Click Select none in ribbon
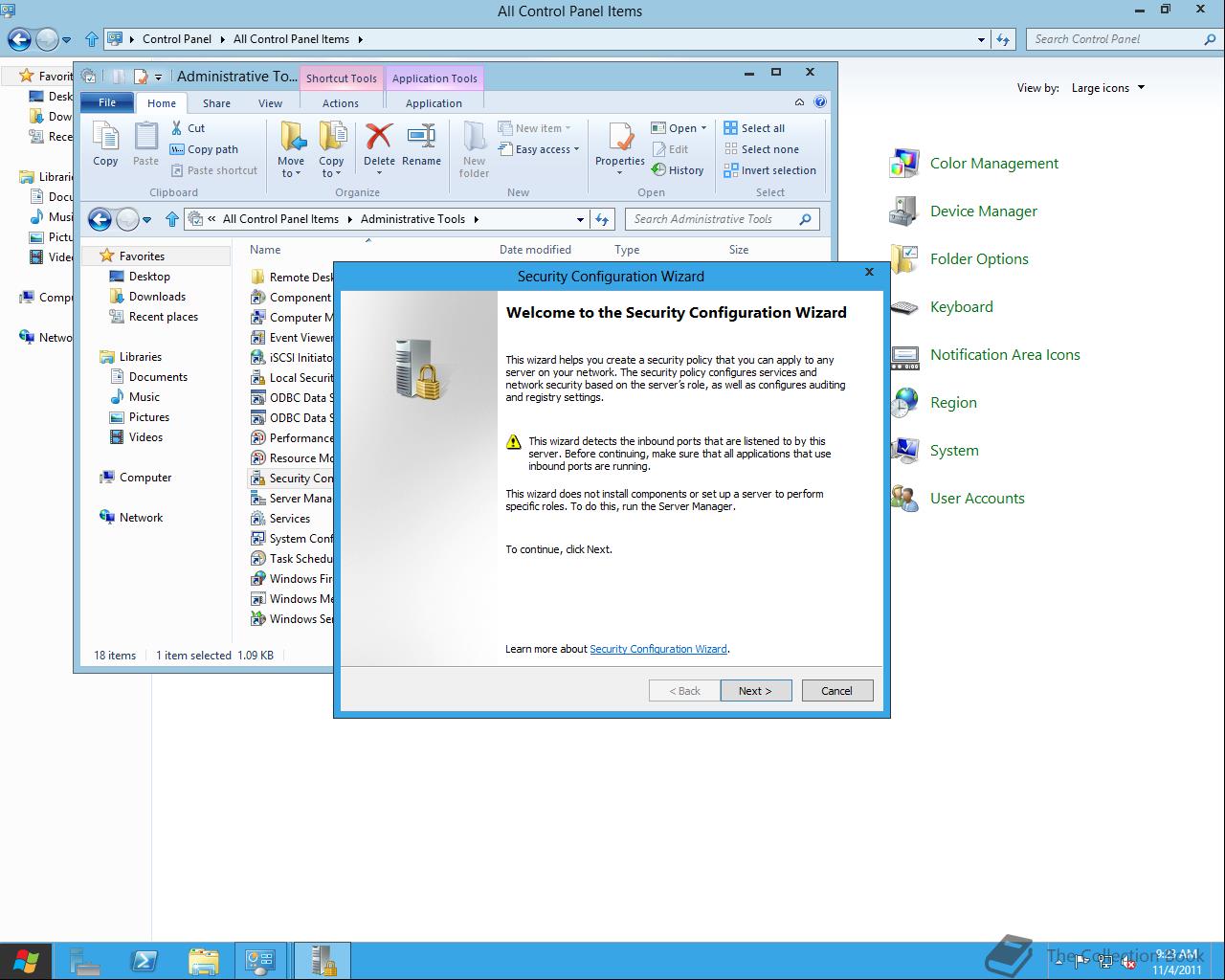1225x980 pixels. pos(761,149)
